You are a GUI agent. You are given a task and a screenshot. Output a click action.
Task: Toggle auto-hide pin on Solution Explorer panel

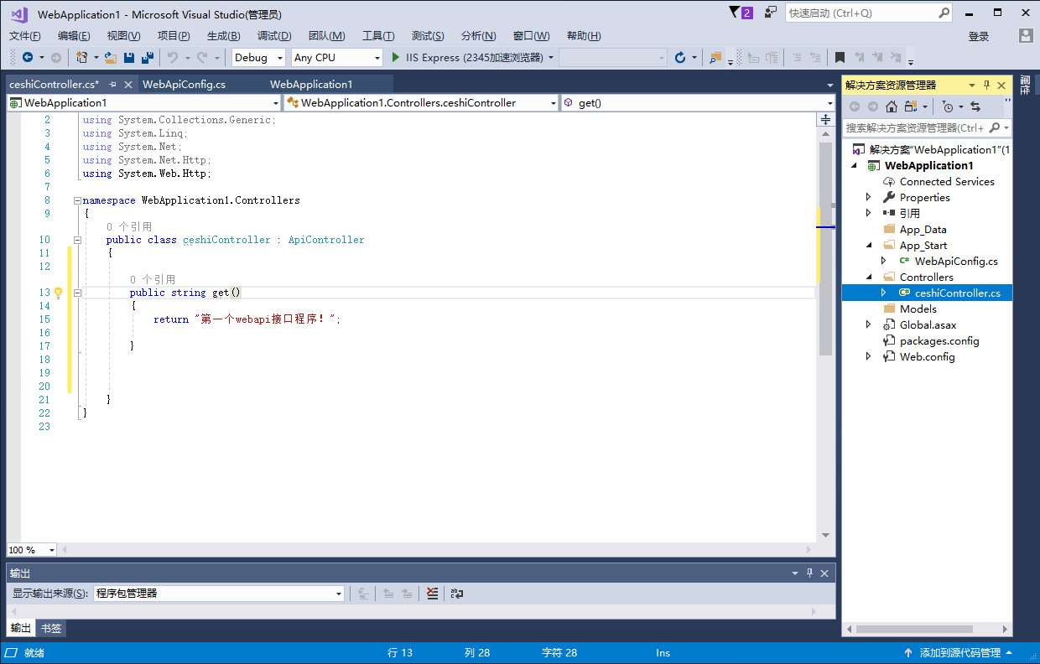pyautogui.click(x=987, y=86)
